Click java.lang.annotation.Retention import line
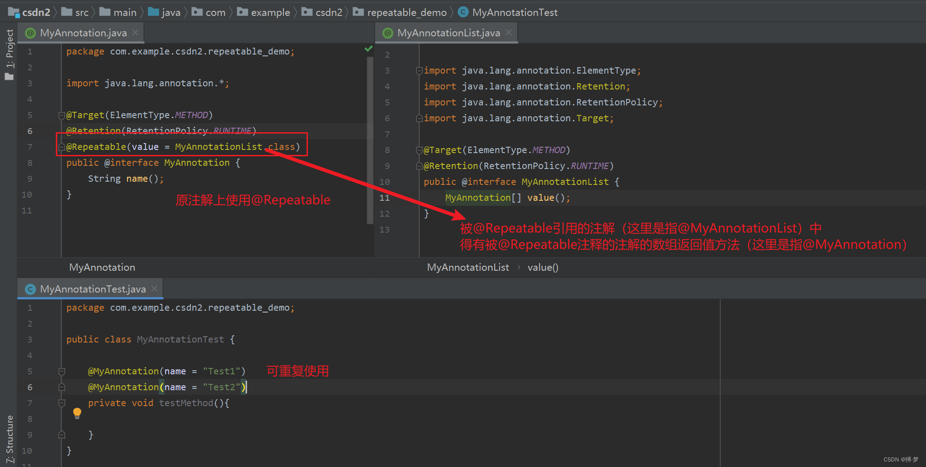The height and width of the screenshot is (467, 926). click(527, 86)
